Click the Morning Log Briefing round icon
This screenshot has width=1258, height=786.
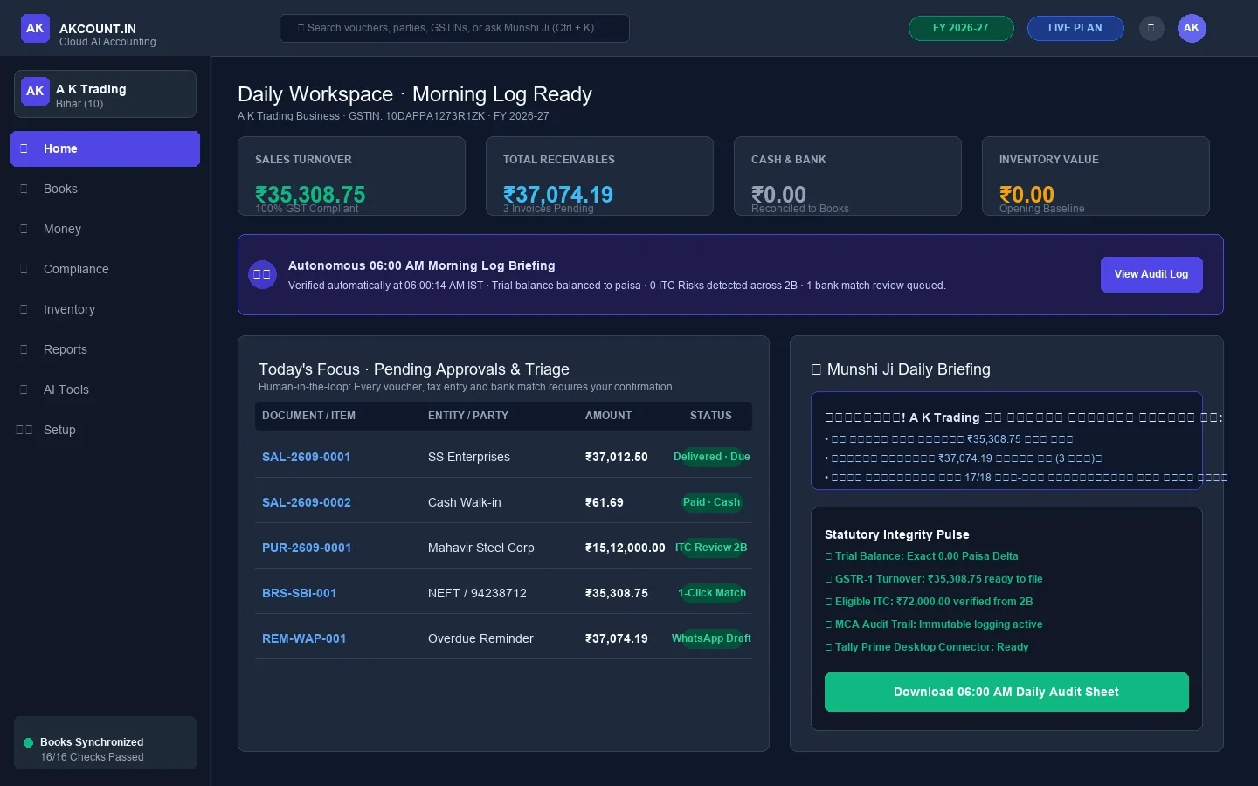(262, 274)
